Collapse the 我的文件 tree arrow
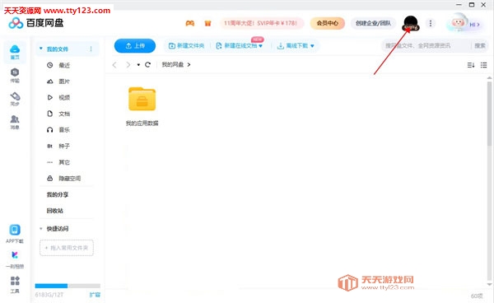 click(x=40, y=49)
